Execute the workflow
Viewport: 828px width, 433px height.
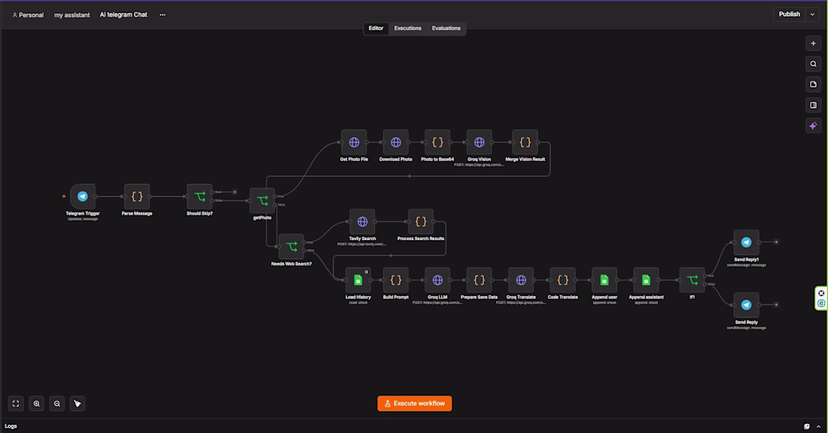[x=415, y=404]
